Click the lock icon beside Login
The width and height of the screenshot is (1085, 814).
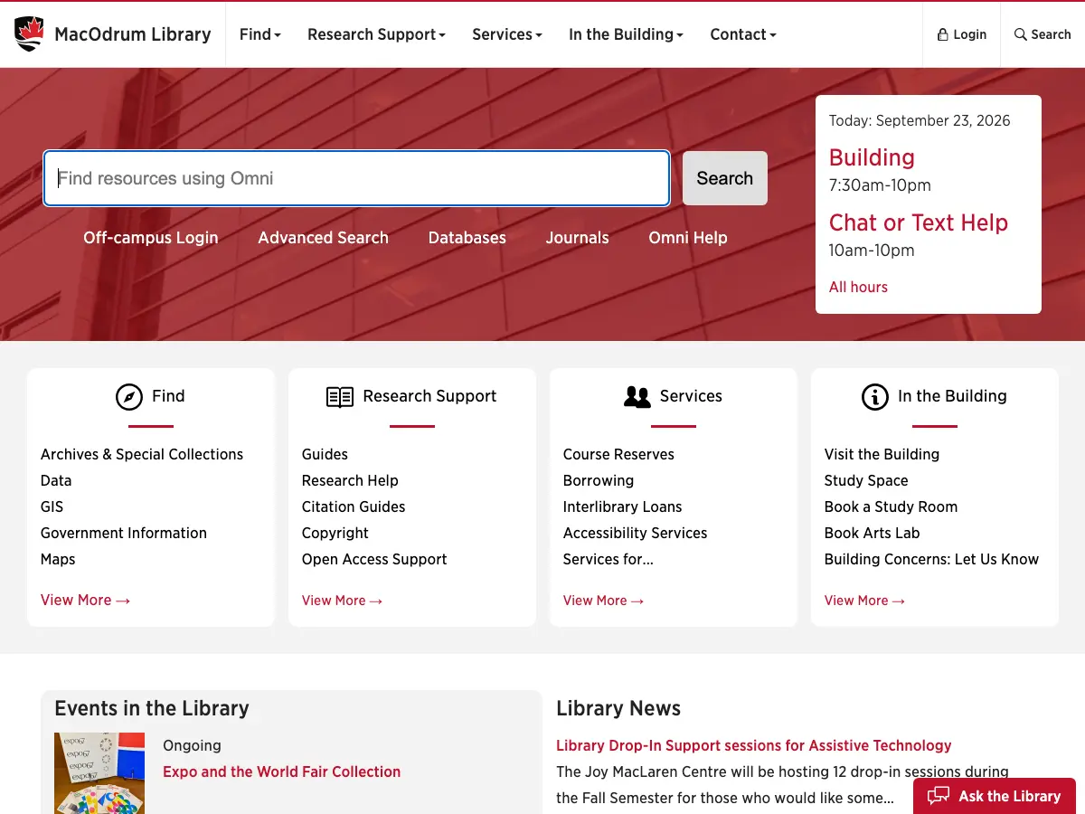[943, 34]
